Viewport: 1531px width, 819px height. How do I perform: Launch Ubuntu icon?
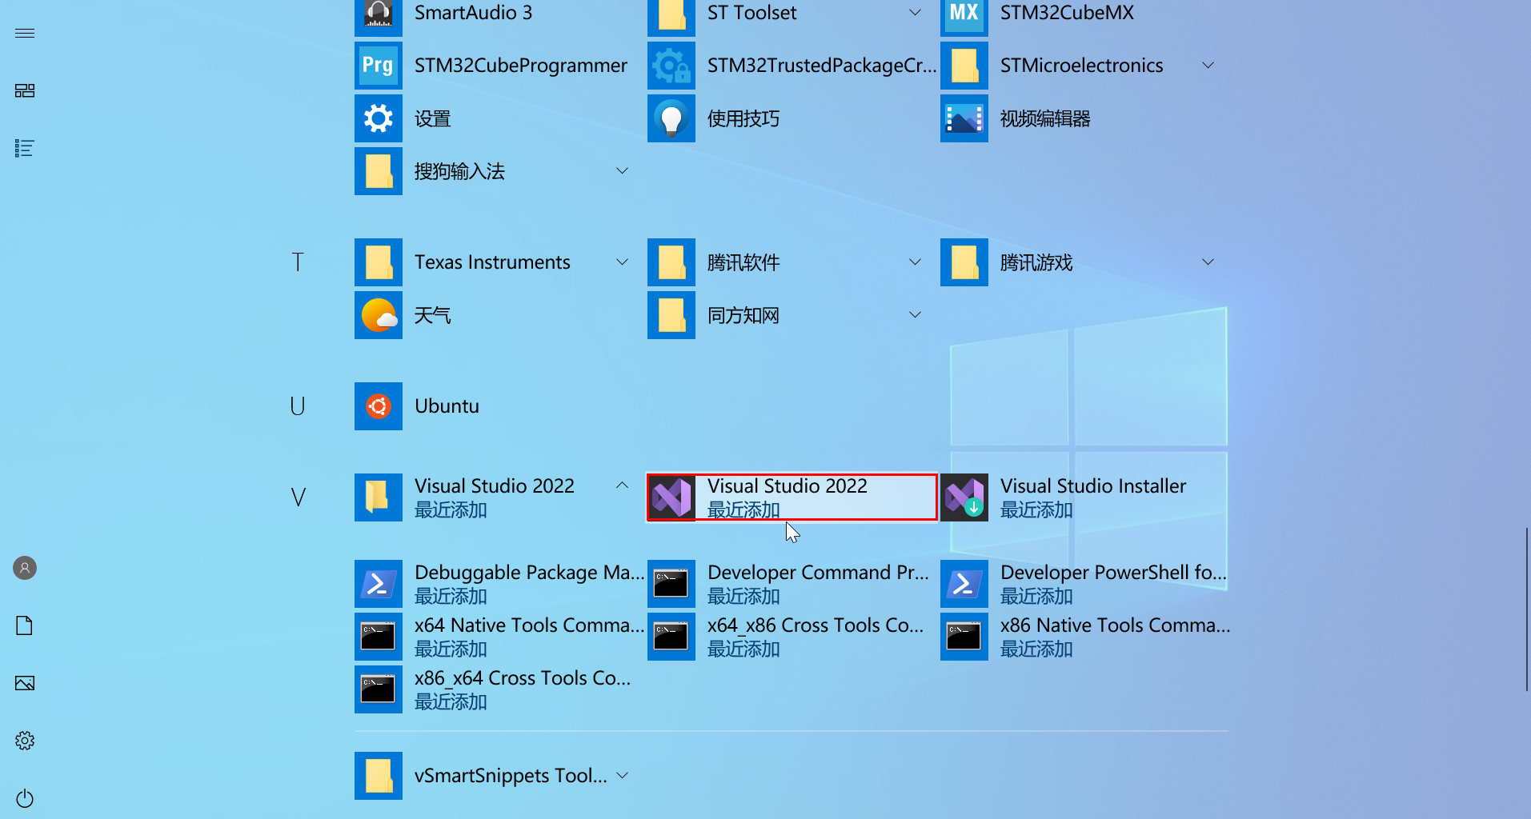[379, 406]
